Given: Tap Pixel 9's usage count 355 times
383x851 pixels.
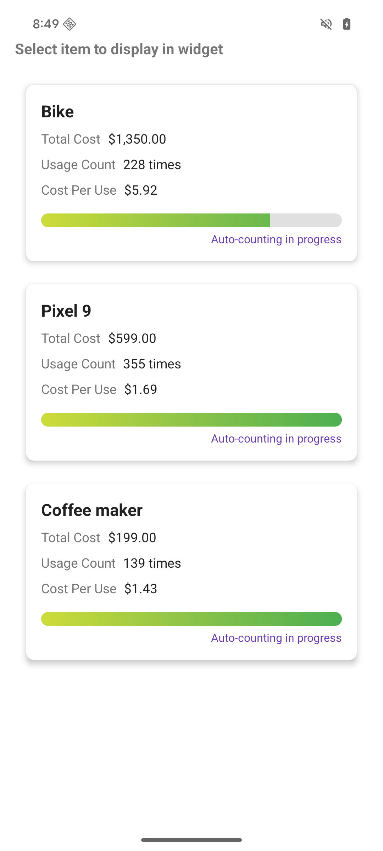Looking at the screenshot, I should [x=152, y=364].
